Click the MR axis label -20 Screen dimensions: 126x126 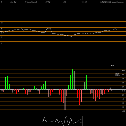click(123, 95)
